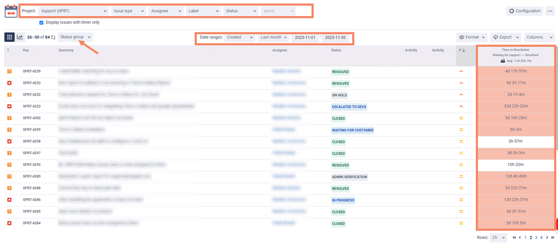Viewport: 558px width, 248px height.
Task: Click the Assignee column header
Action: pyautogui.click(x=280, y=50)
